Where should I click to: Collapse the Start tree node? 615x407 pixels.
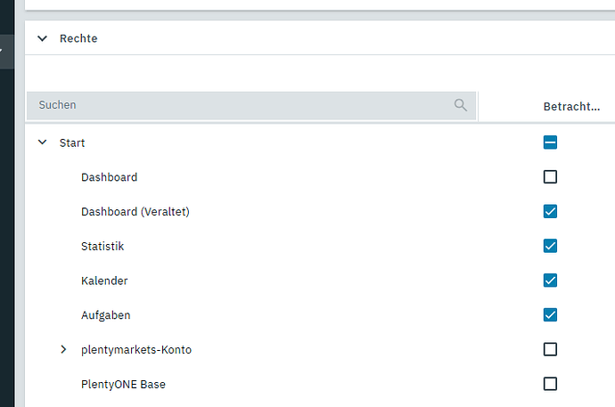pyautogui.click(x=43, y=142)
